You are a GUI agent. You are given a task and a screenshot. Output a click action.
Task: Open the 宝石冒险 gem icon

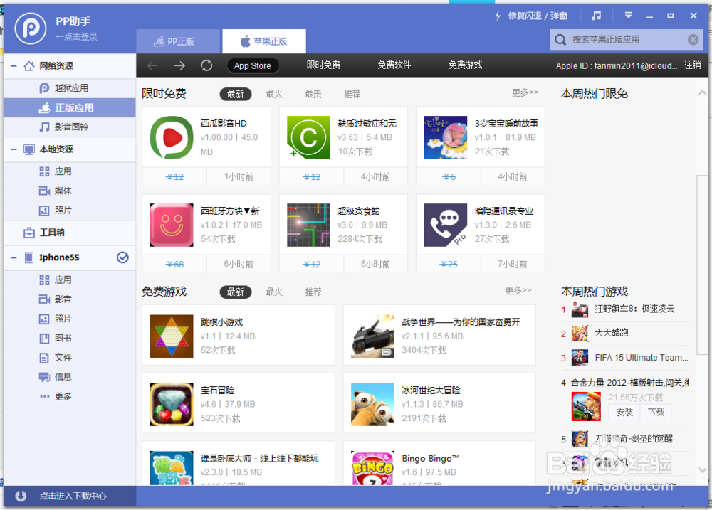pyautogui.click(x=172, y=404)
